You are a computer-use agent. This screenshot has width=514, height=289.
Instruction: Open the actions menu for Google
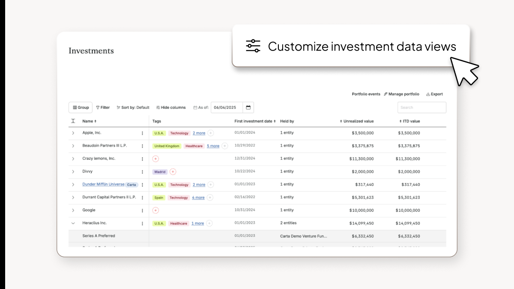142,210
